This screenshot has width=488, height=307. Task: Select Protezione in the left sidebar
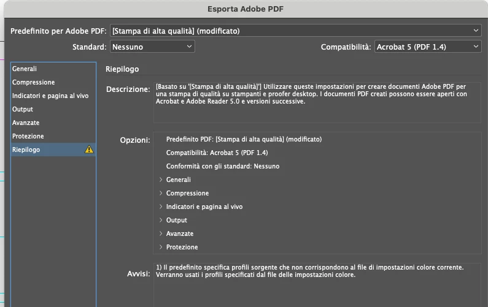click(53, 136)
